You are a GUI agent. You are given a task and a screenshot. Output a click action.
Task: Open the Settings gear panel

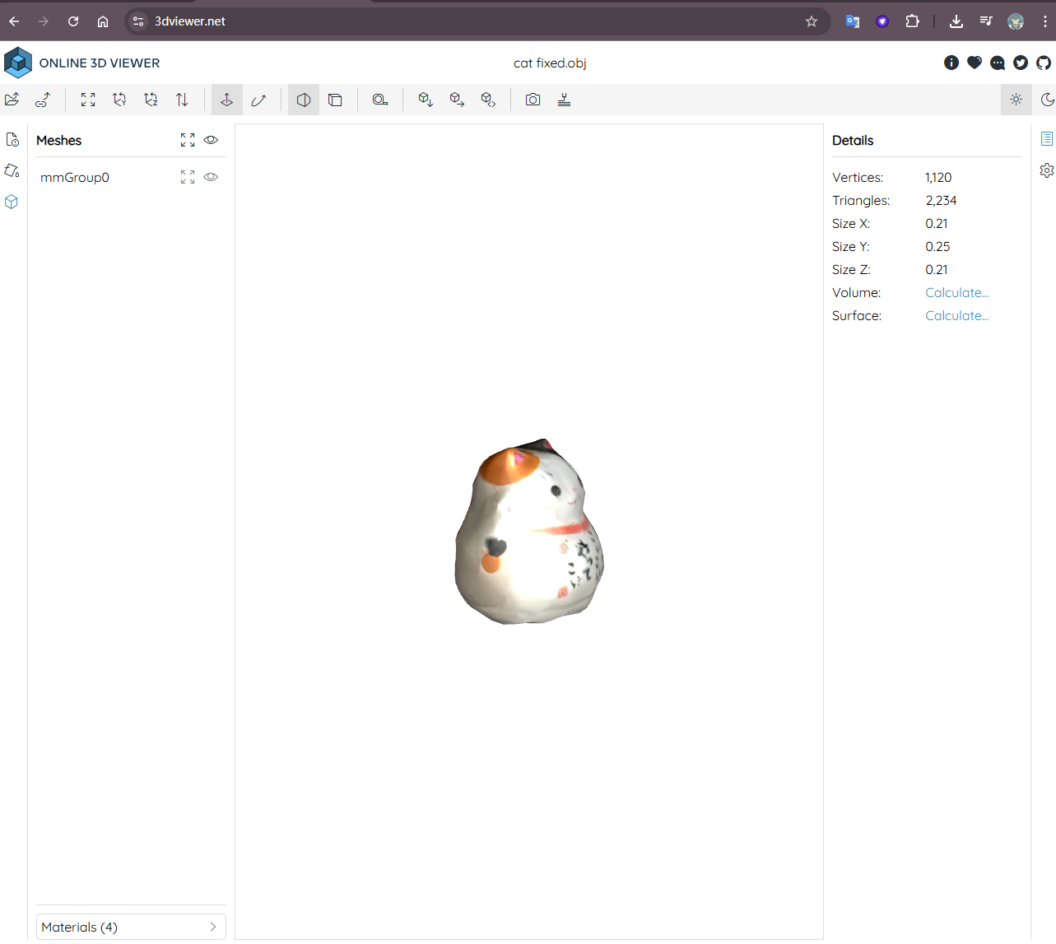coord(1046,170)
